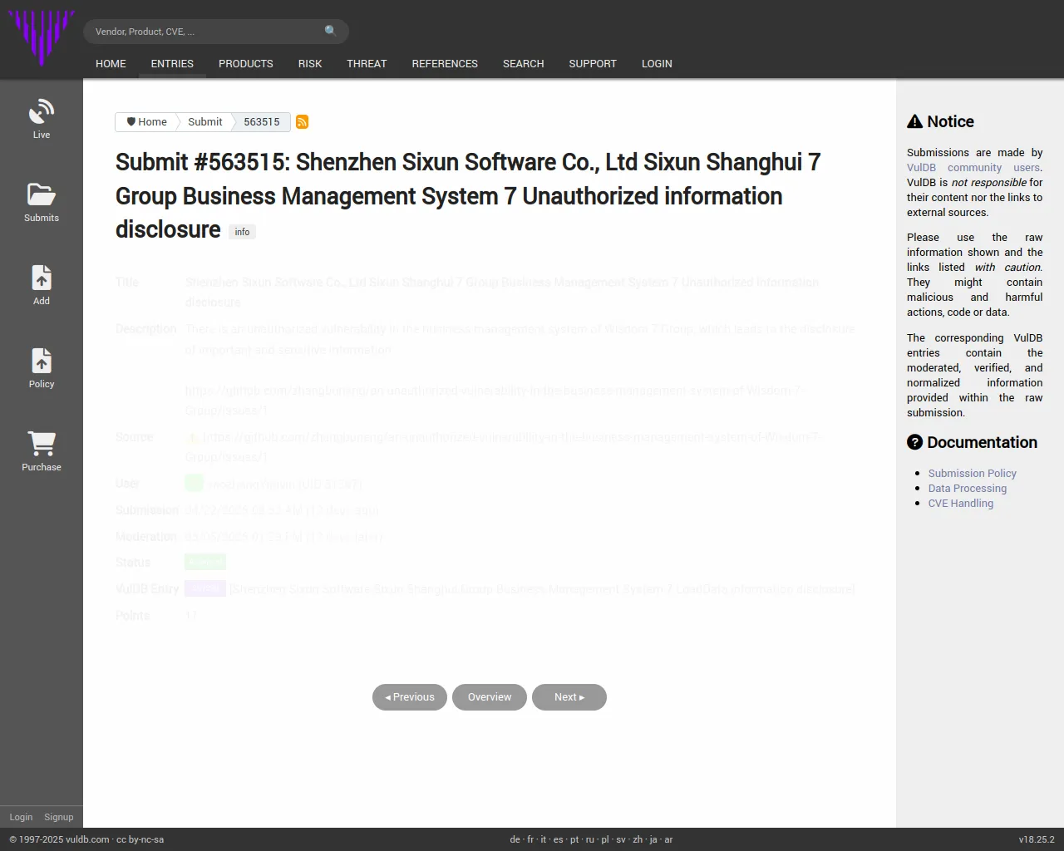The height and width of the screenshot is (851, 1064).
Task: Switch language to fr
Action: pos(531,839)
